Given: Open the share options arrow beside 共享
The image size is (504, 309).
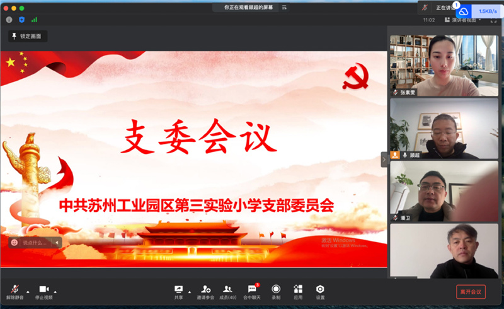Looking at the screenshot, I should tap(190, 292).
